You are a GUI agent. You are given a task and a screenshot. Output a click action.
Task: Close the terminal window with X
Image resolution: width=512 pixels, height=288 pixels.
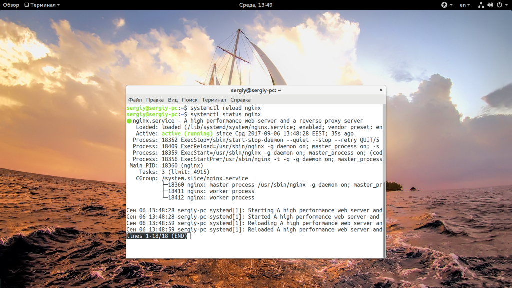[381, 90]
